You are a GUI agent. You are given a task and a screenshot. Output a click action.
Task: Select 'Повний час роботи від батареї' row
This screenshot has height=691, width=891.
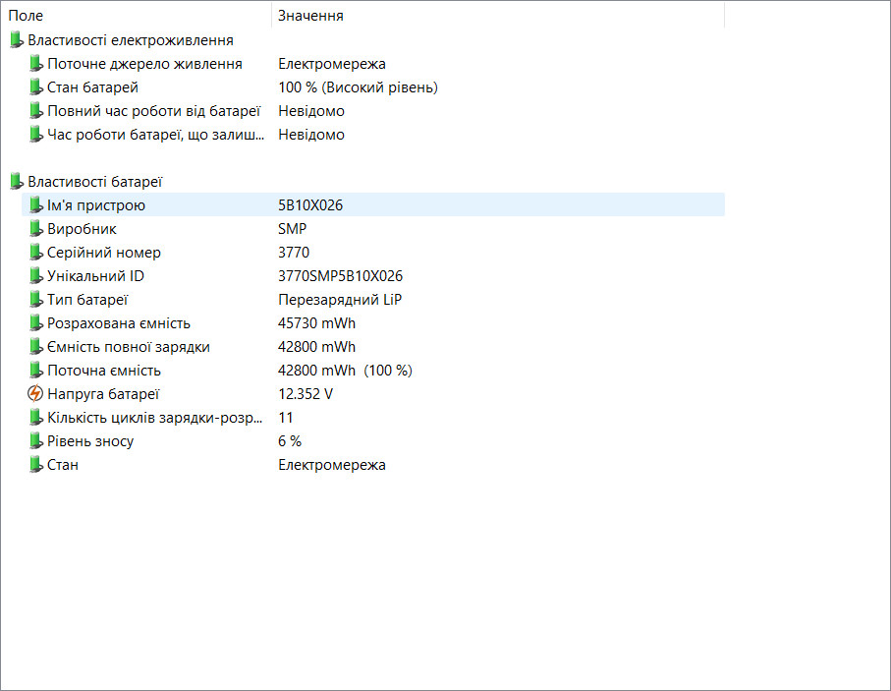click(153, 111)
